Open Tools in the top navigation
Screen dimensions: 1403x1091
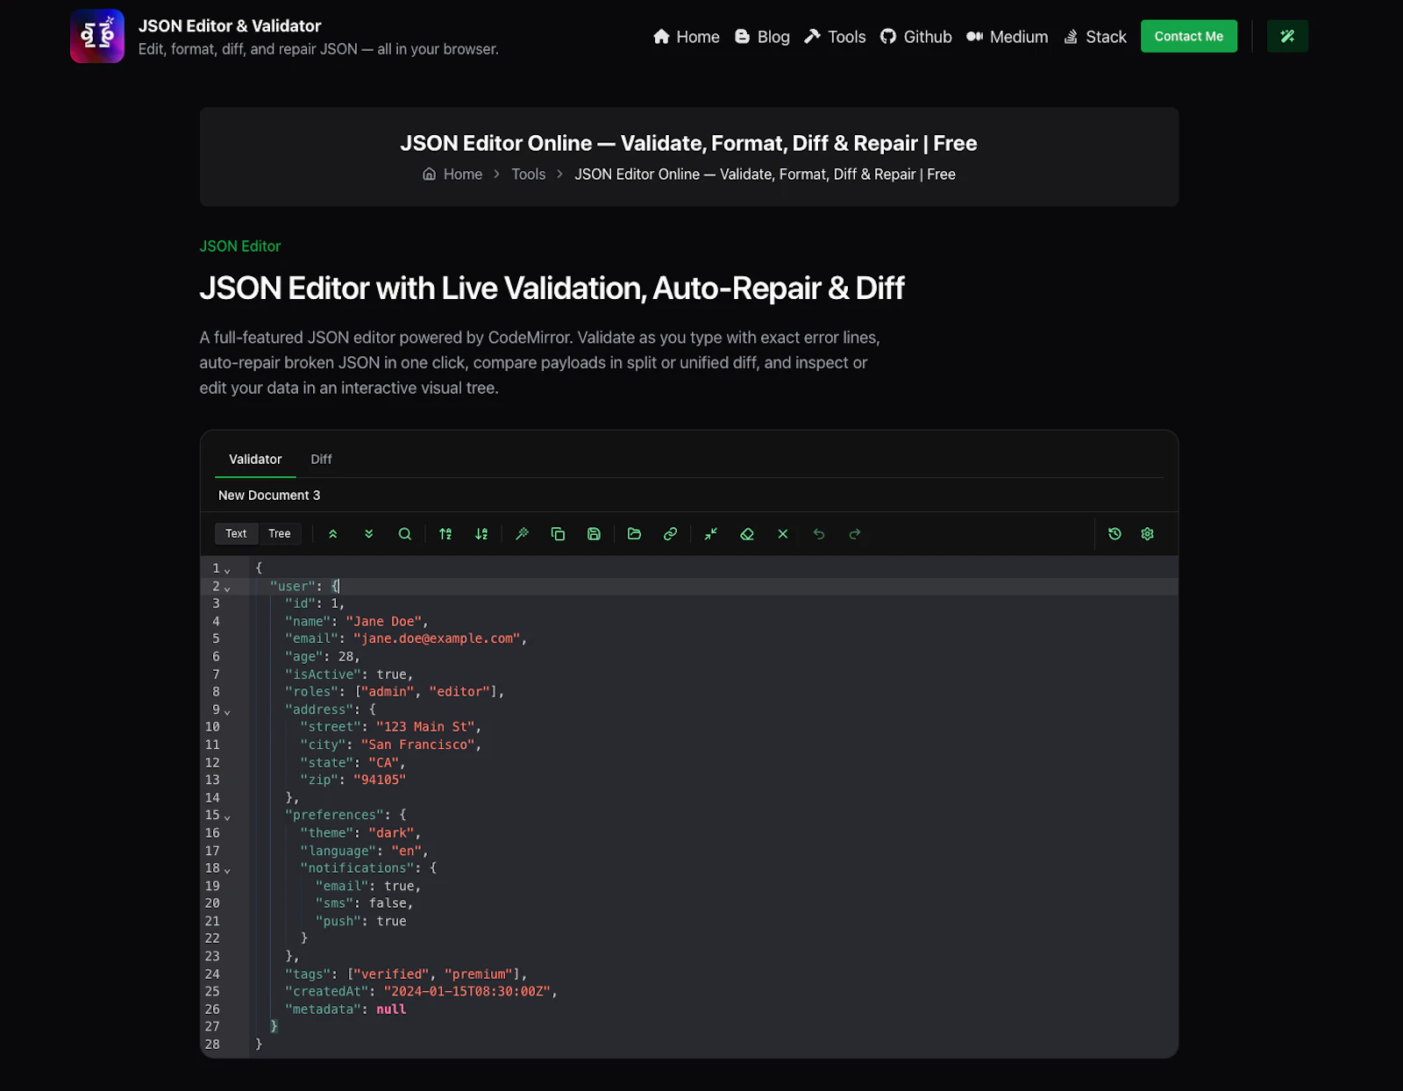click(835, 37)
